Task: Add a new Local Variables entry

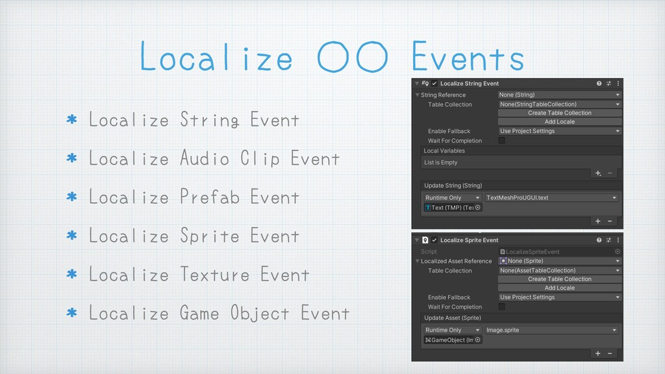Action: click(x=598, y=173)
